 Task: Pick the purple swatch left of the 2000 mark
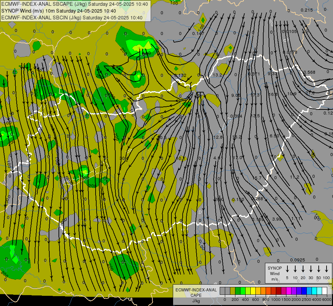(x=294, y=291)
